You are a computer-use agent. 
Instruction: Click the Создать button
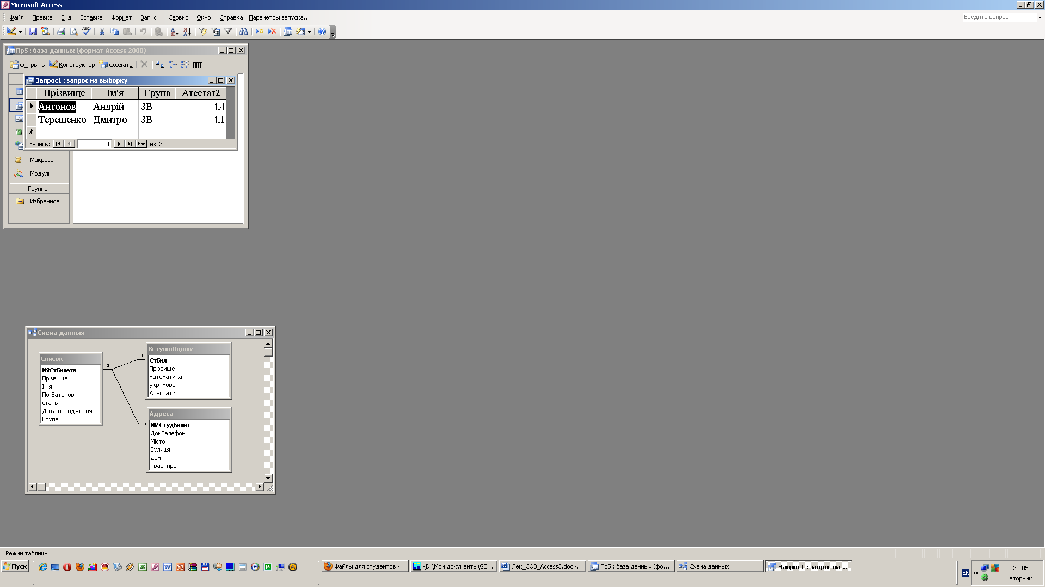coord(116,65)
